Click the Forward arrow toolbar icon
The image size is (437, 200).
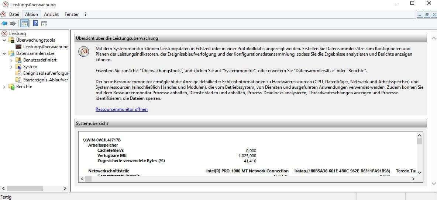click(x=13, y=23)
